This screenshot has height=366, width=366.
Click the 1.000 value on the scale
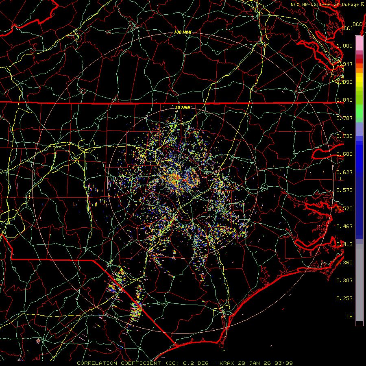pos(344,46)
